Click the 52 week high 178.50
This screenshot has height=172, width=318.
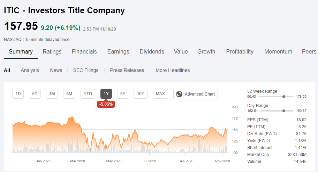tap(301, 97)
